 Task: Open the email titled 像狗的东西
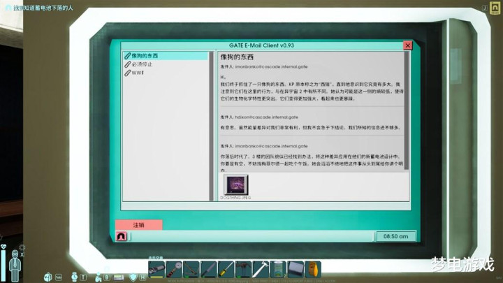[166, 56]
